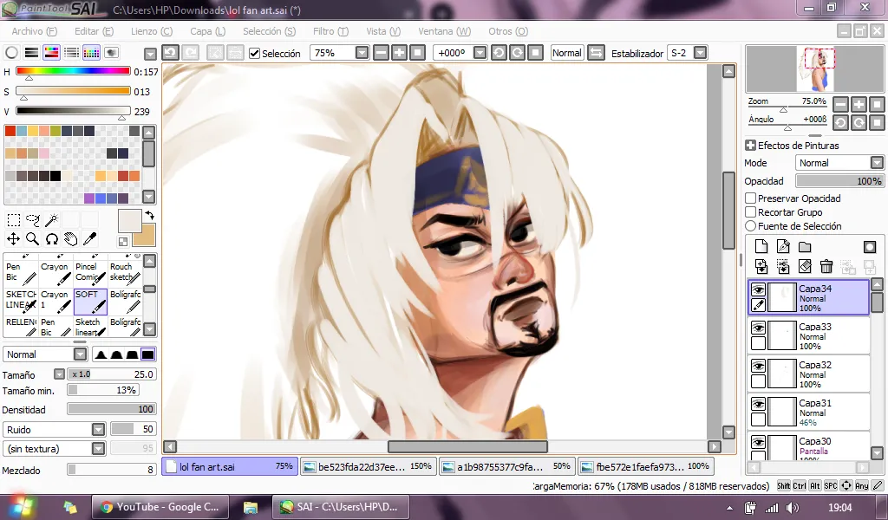Toggle the Selección checkbox
Screen dimensions: 888x520
coord(255,53)
